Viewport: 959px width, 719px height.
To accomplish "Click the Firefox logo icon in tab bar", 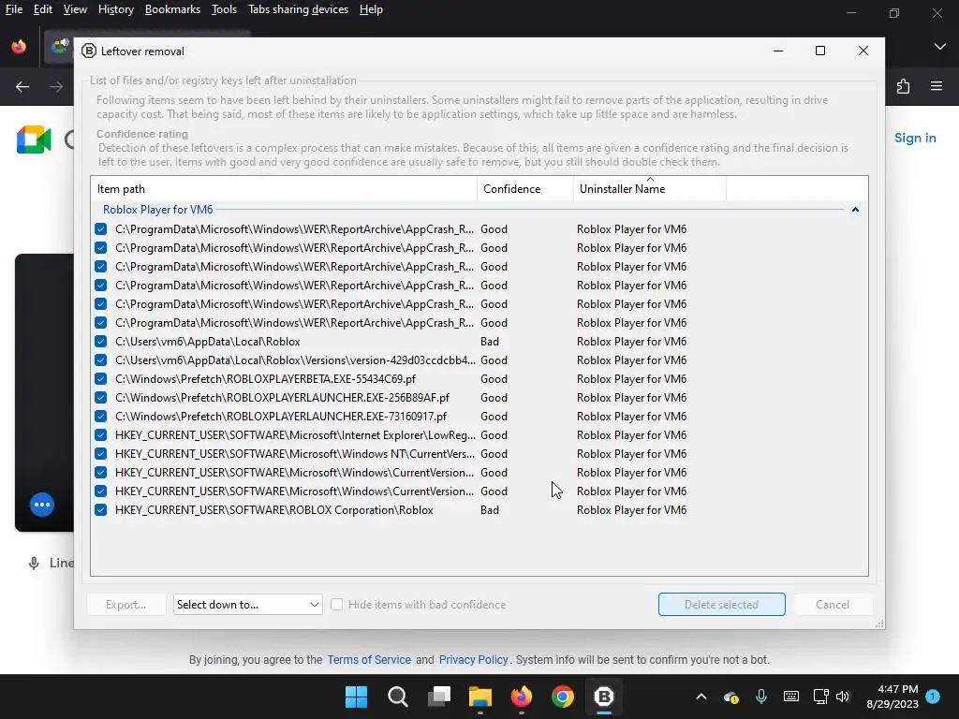I will (x=19, y=47).
